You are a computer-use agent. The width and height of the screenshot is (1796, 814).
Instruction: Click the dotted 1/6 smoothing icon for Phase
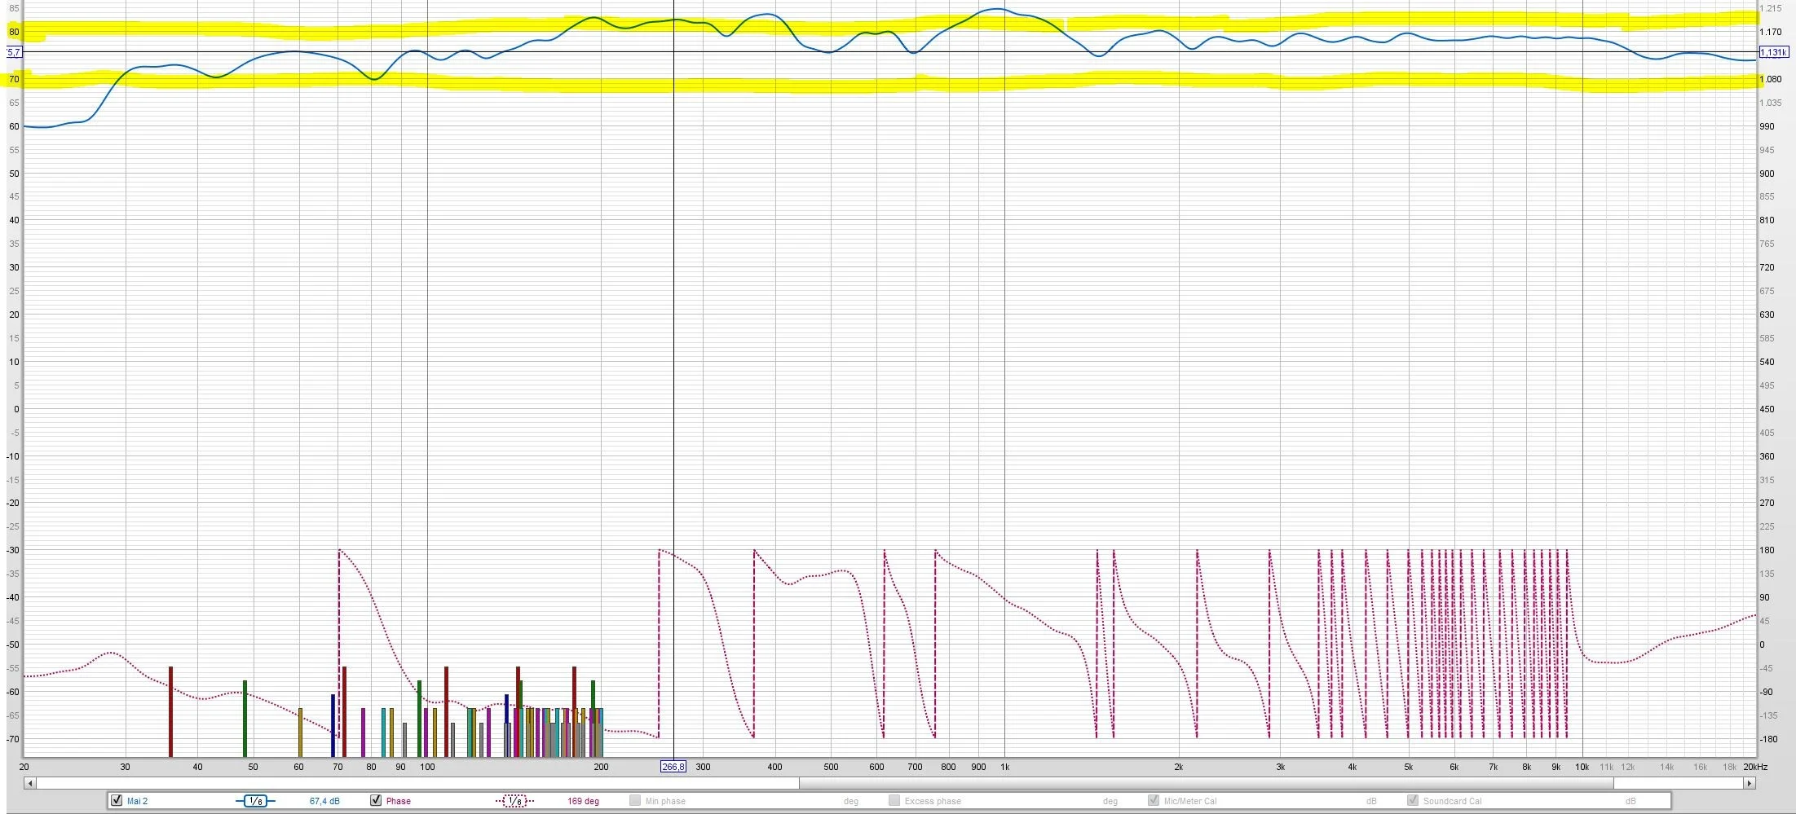514,801
